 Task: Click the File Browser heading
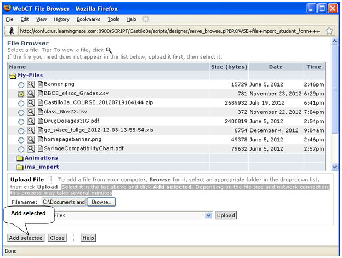pos(28,43)
